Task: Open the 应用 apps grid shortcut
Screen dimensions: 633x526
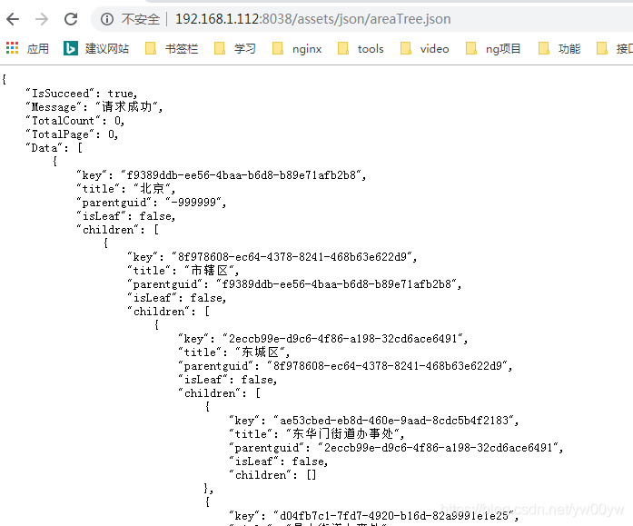Action: (x=27, y=48)
